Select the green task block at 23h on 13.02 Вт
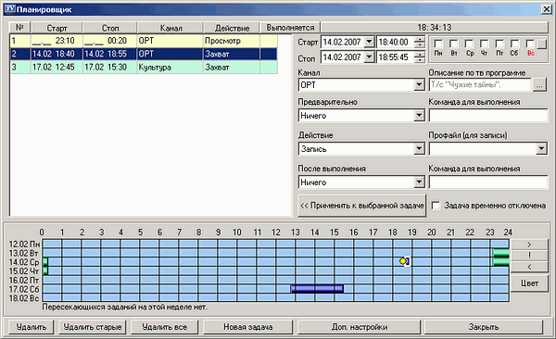The height and width of the screenshot is (339, 556). pyautogui.click(x=501, y=253)
